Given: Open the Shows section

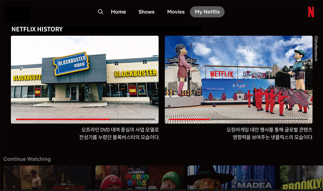Looking at the screenshot, I should 146,12.
